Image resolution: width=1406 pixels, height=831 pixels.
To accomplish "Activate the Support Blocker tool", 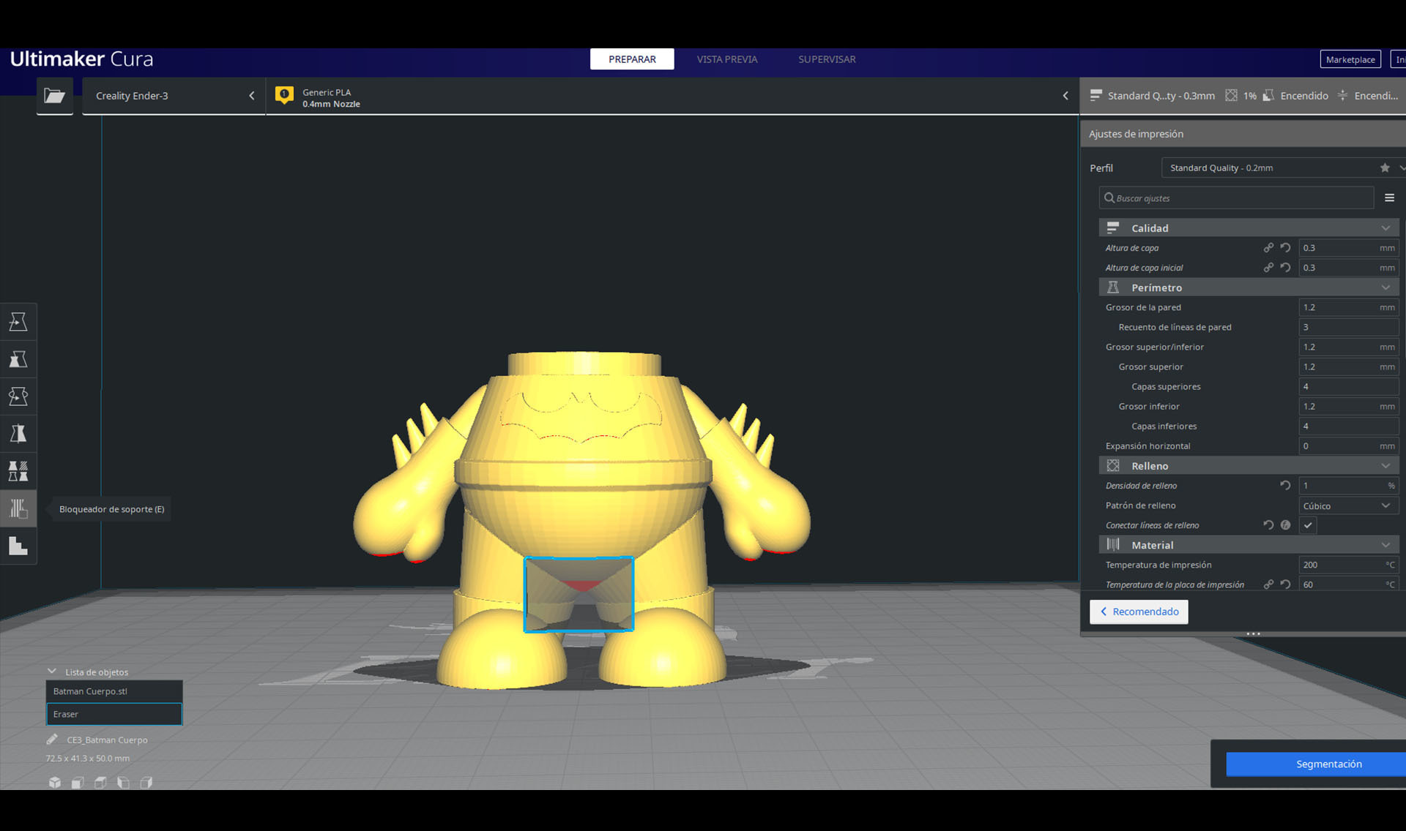I will (x=18, y=508).
